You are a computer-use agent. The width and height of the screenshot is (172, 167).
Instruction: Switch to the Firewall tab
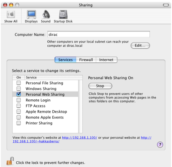86,60
